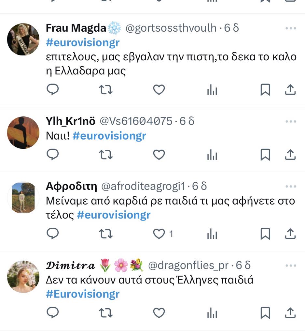
Task: Share Αφροδιτη's tweet
Action: pyautogui.click(x=290, y=234)
